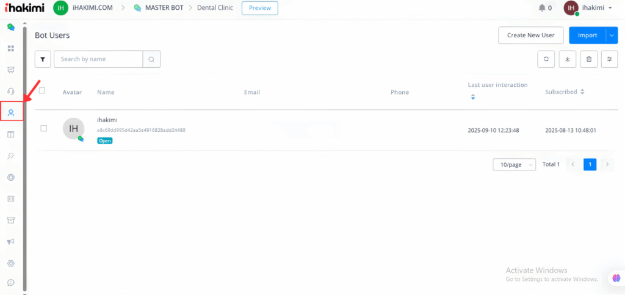Click the Preview button
The image size is (625, 295).
[259, 8]
